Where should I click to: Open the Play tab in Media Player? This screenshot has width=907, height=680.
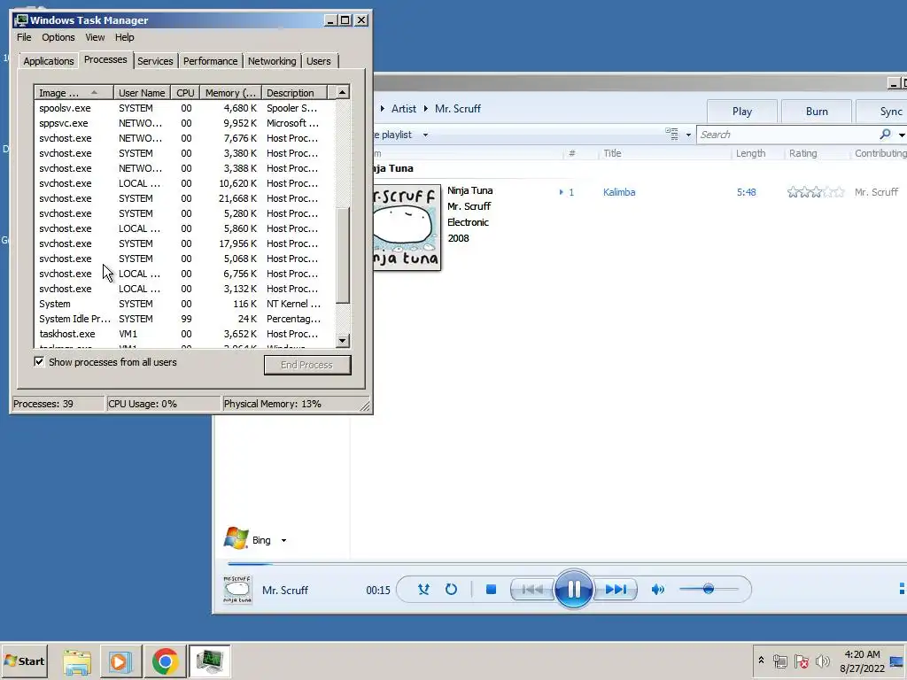click(x=742, y=111)
